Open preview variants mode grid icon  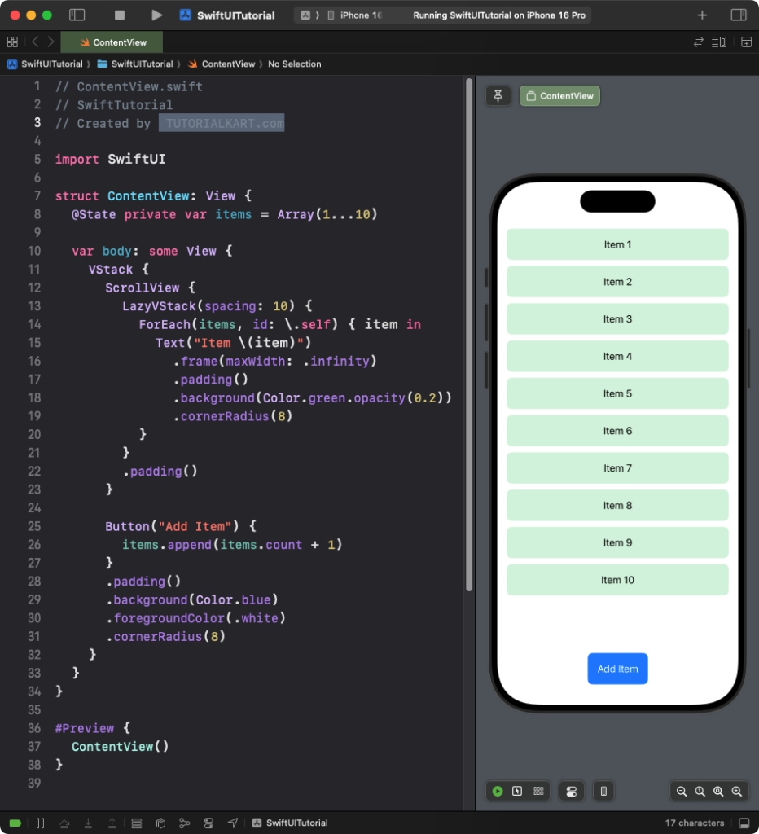[538, 791]
